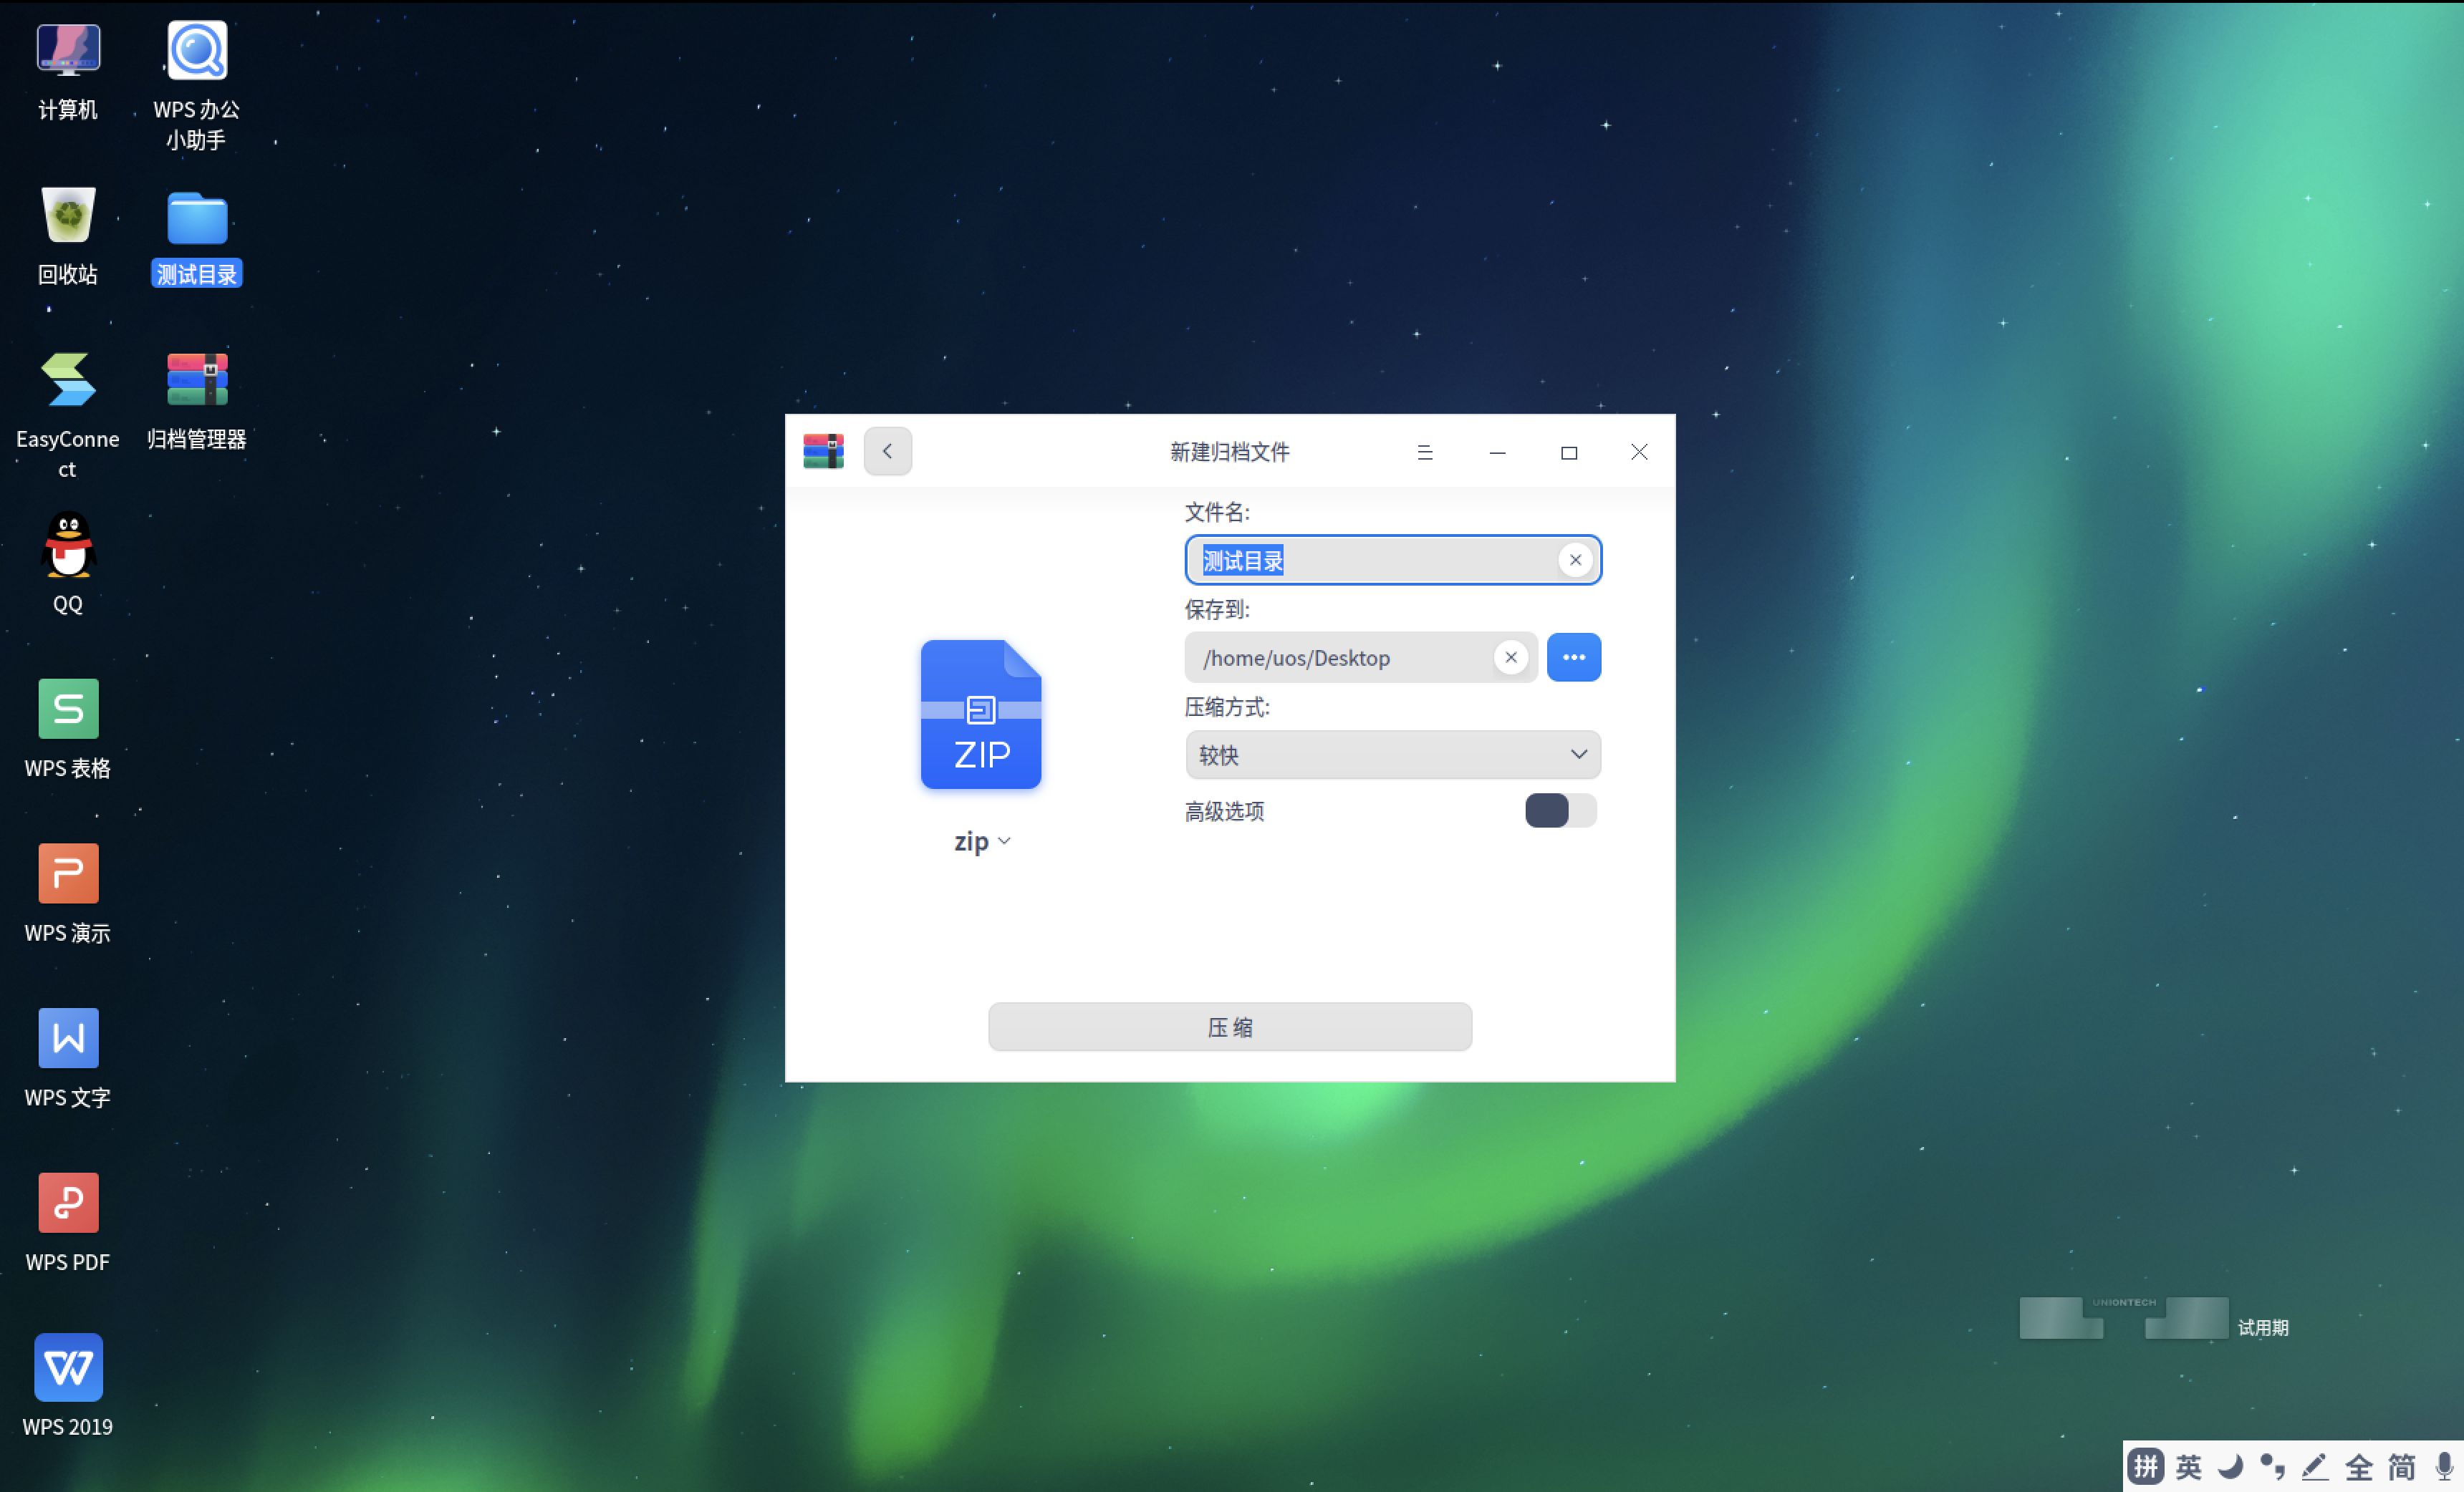Open the zip format type selector
The width and height of the screenshot is (2464, 1492).
pyautogui.click(x=981, y=841)
